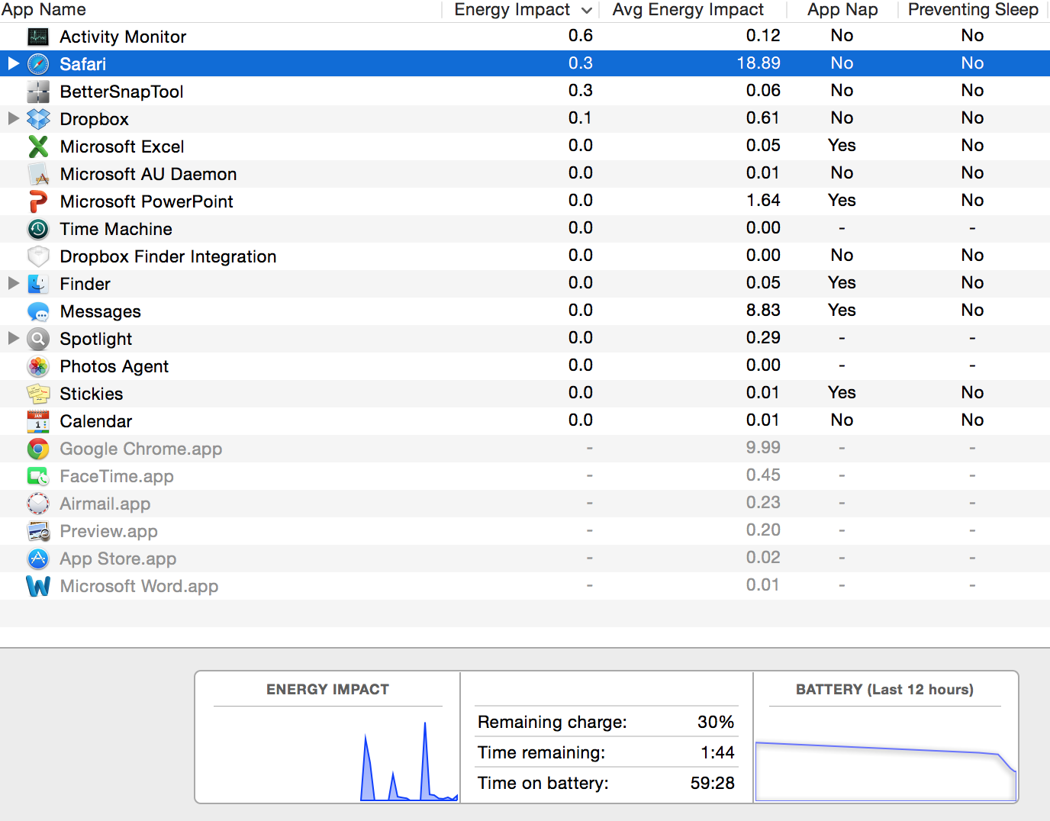Click the Microsoft PowerPoint icon
This screenshot has width=1050, height=821.
[x=38, y=201]
